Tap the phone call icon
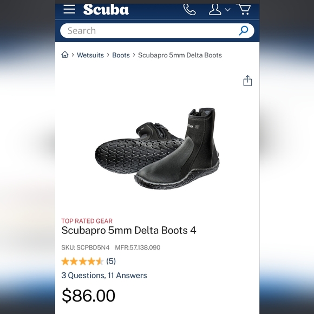This screenshot has height=314, width=314. [x=189, y=10]
